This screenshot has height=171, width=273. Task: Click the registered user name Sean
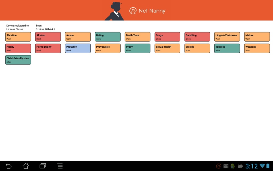pos(39,26)
